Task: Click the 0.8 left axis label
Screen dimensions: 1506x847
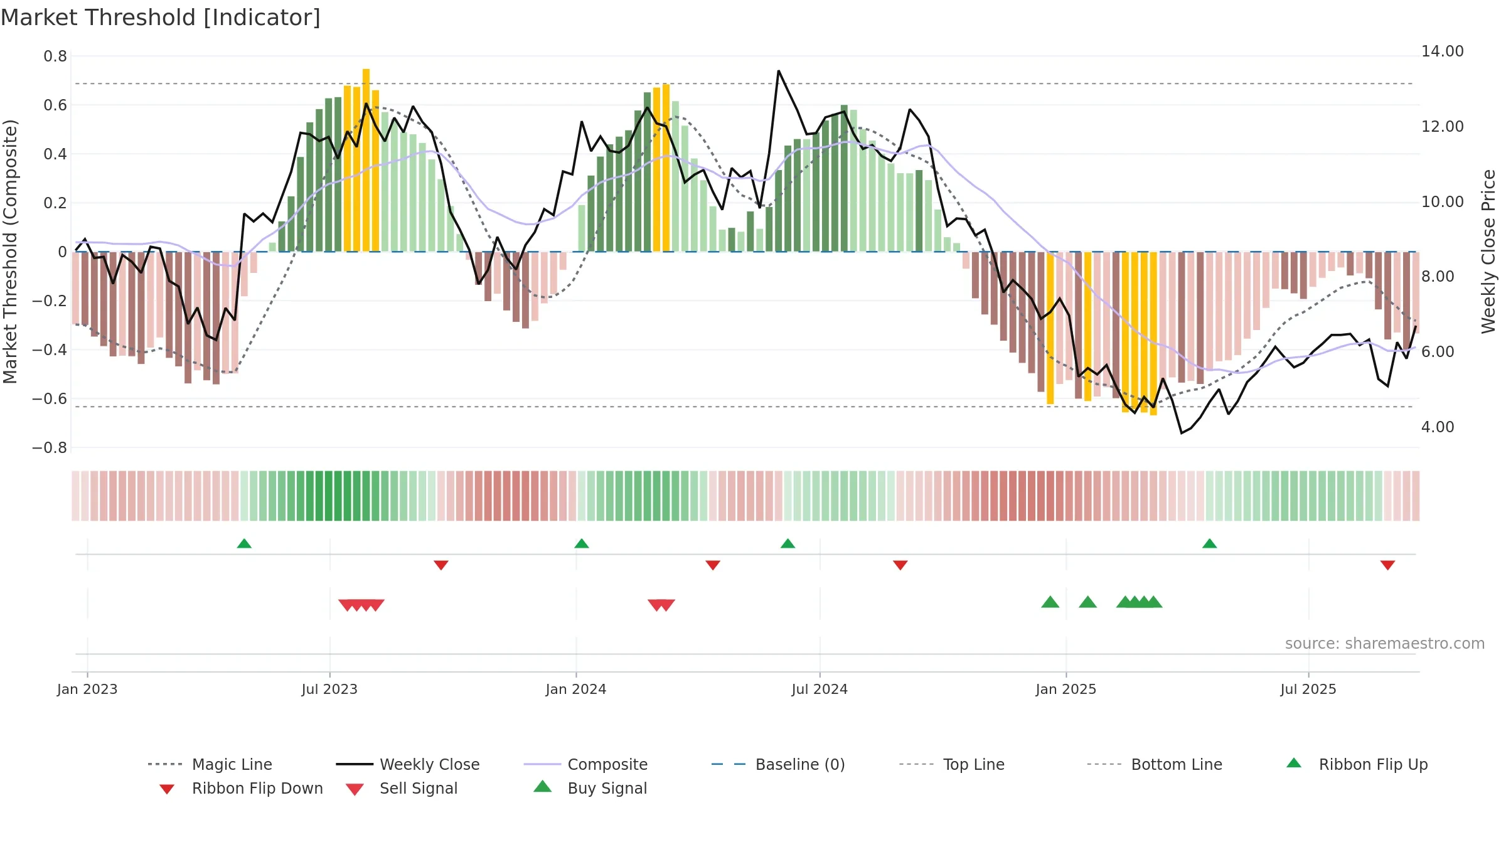Action: (x=55, y=56)
